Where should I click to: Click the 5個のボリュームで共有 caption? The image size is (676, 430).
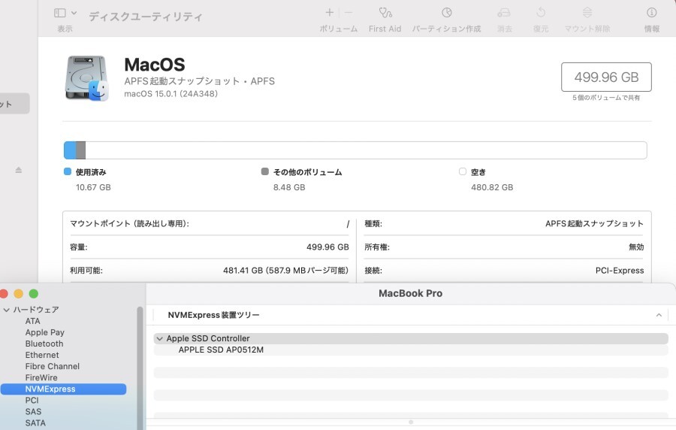(606, 98)
